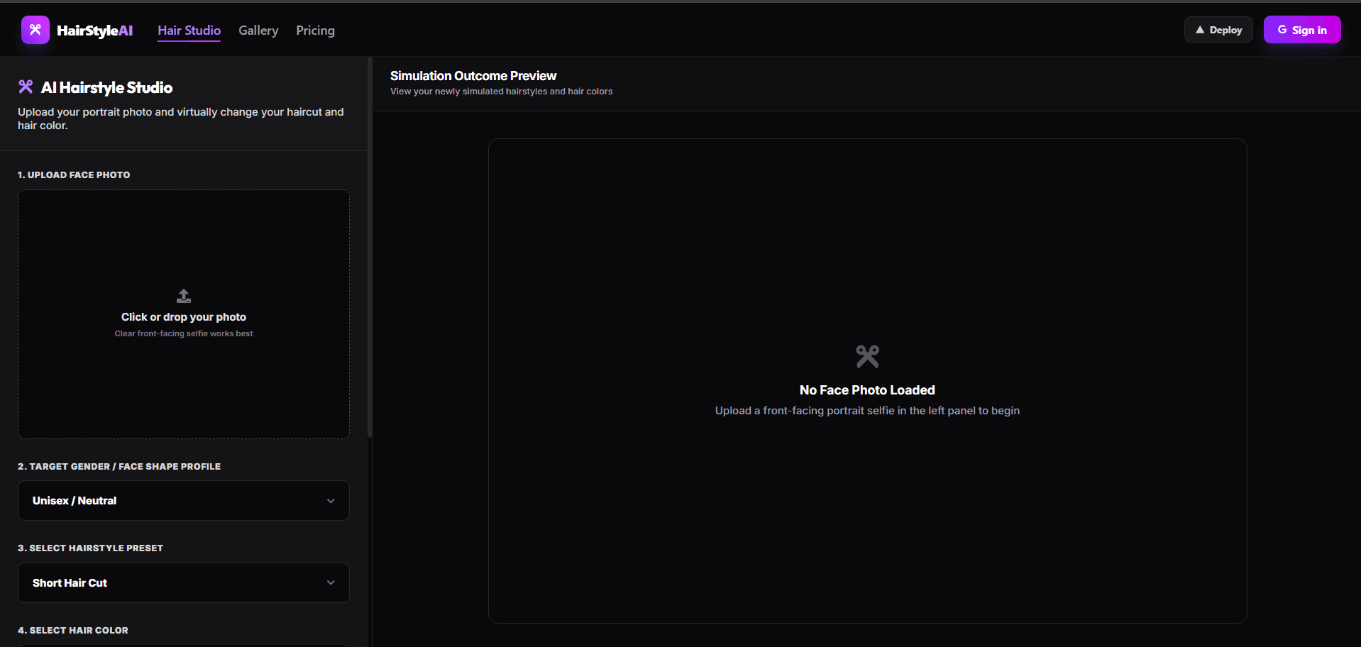Go to the Pricing tab
The height and width of the screenshot is (647, 1361).
(315, 31)
